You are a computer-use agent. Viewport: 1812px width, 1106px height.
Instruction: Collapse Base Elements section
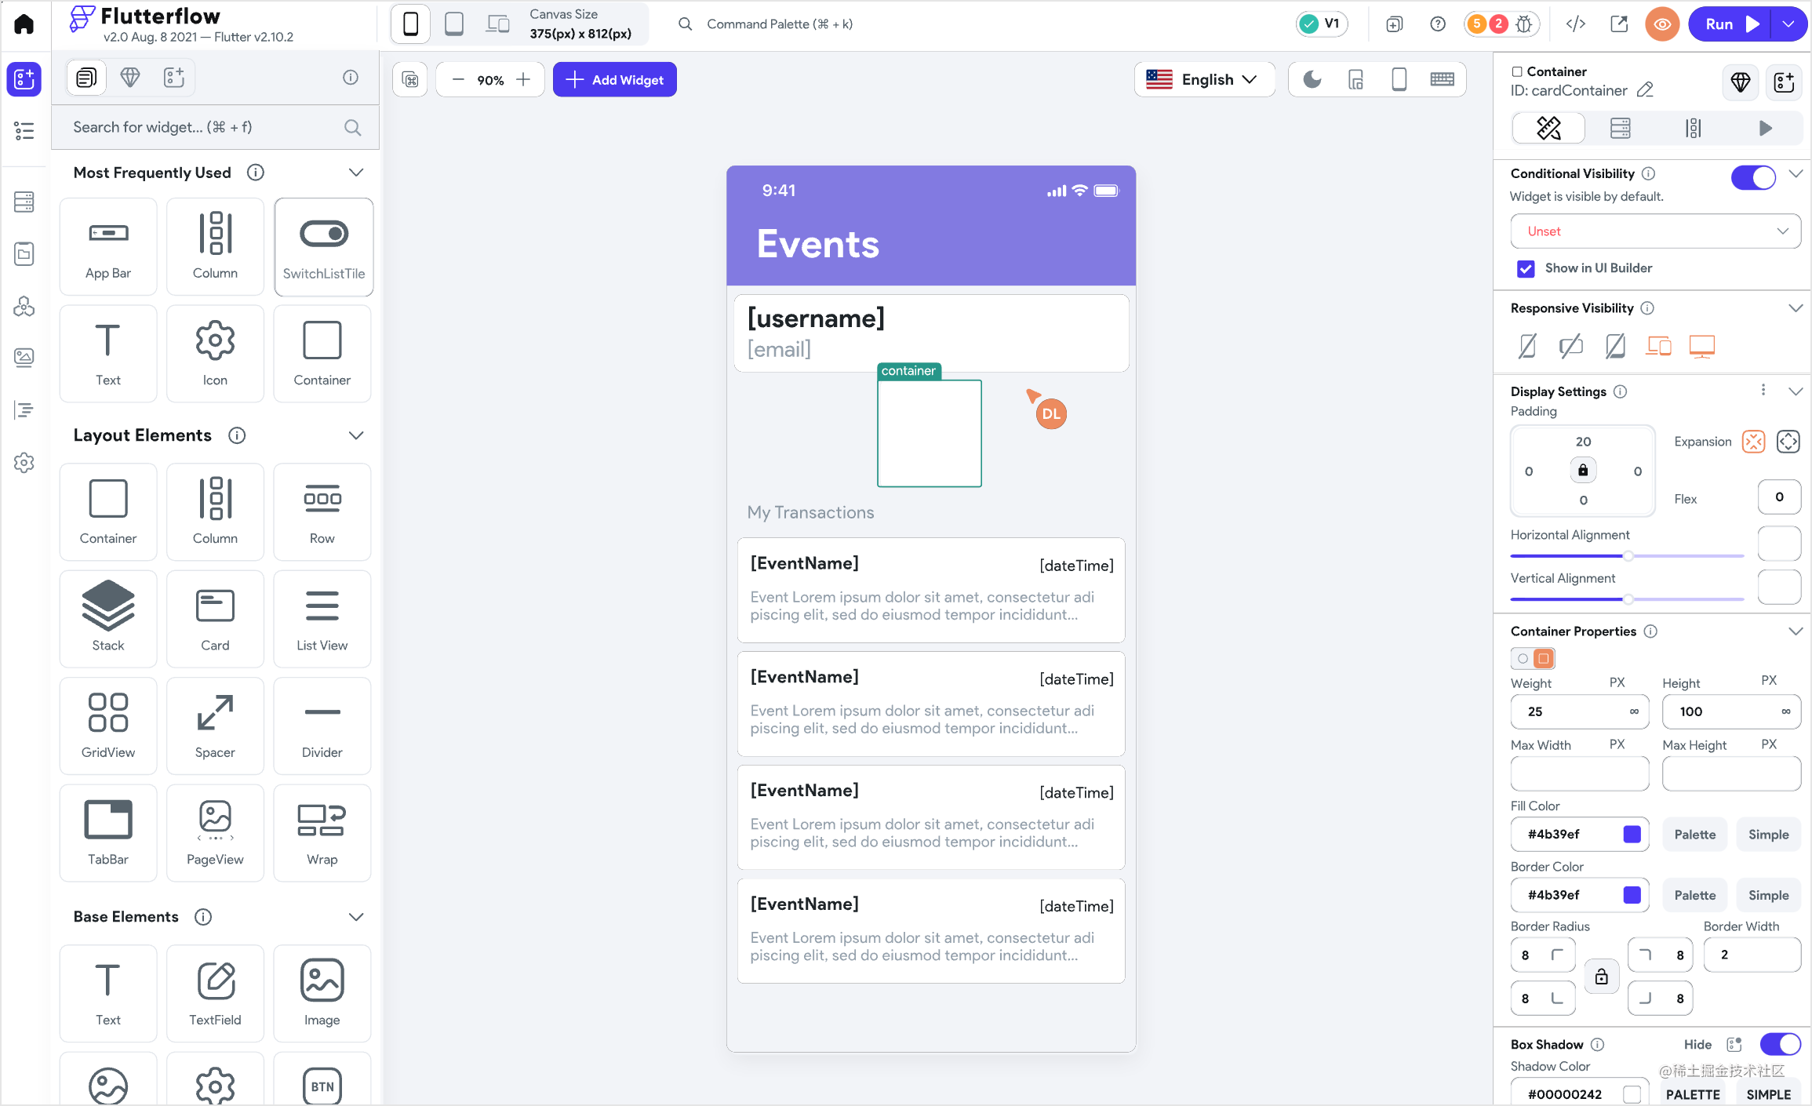[355, 917]
